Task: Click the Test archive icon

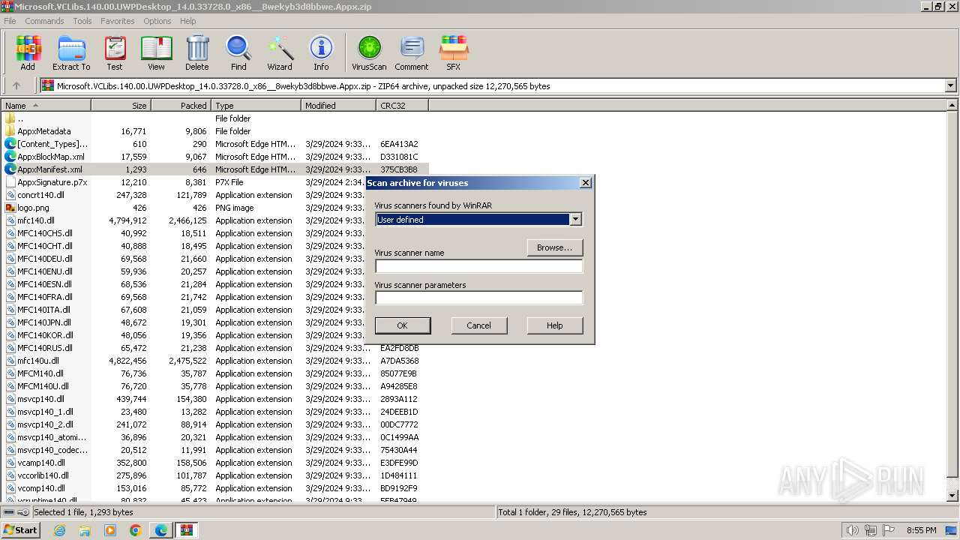Action: pyautogui.click(x=115, y=52)
